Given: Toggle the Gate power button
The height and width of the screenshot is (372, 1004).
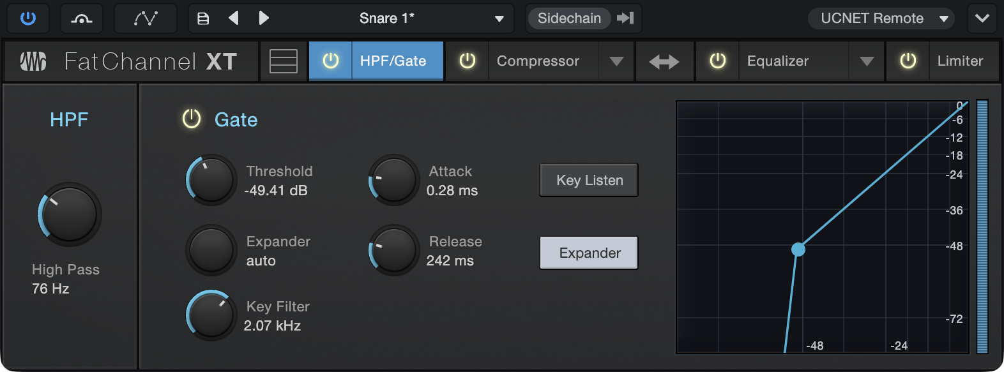Looking at the screenshot, I should pyautogui.click(x=192, y=119).
